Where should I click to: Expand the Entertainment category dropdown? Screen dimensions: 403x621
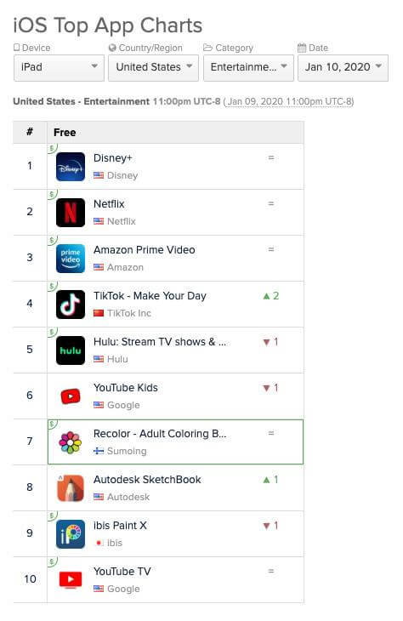click(248, 68)
